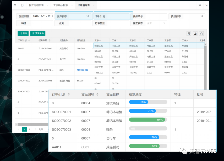The image size is (224, 161).
Task: Click double right chevron to scroll tabs
Action: pyautogui.click(x=200, y=5)
